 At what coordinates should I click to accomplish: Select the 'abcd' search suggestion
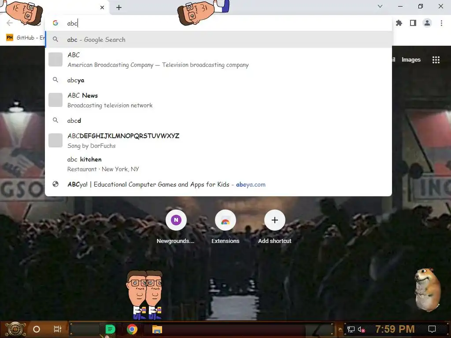(x=218, y=121)
